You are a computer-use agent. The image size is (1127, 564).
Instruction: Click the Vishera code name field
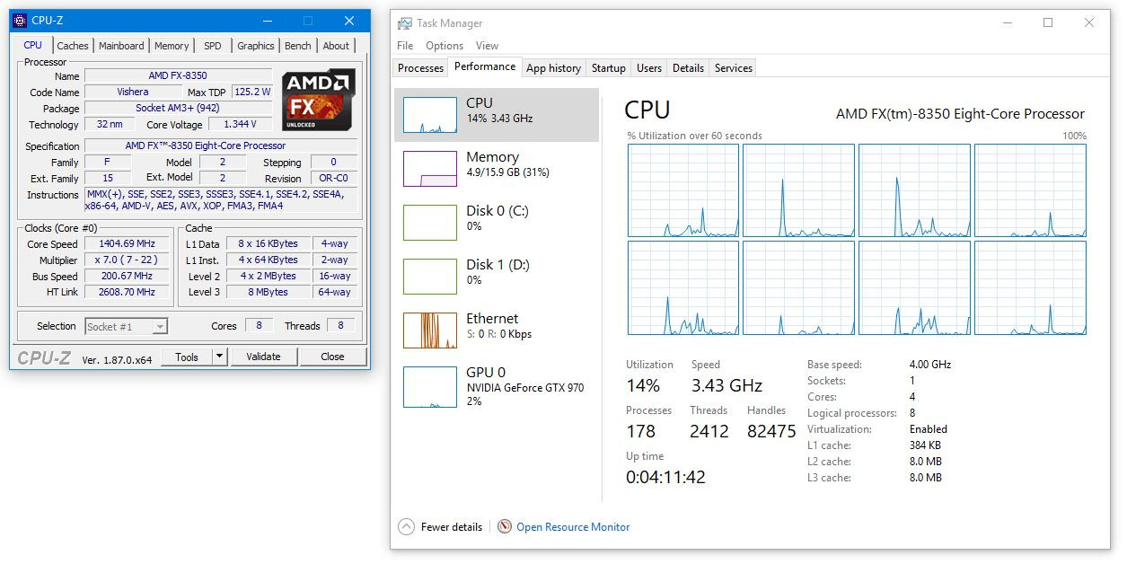click(x=133, y=93)
